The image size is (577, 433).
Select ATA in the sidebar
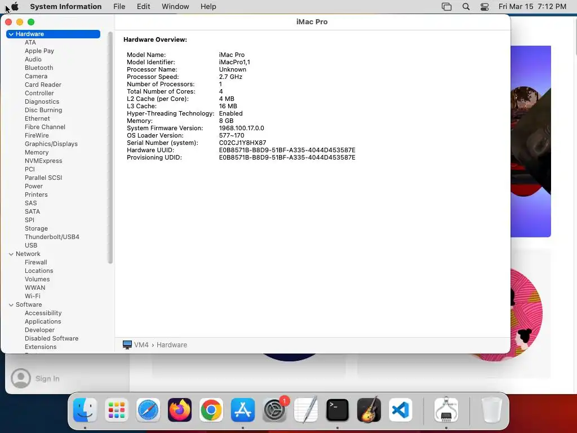[30, 42]
